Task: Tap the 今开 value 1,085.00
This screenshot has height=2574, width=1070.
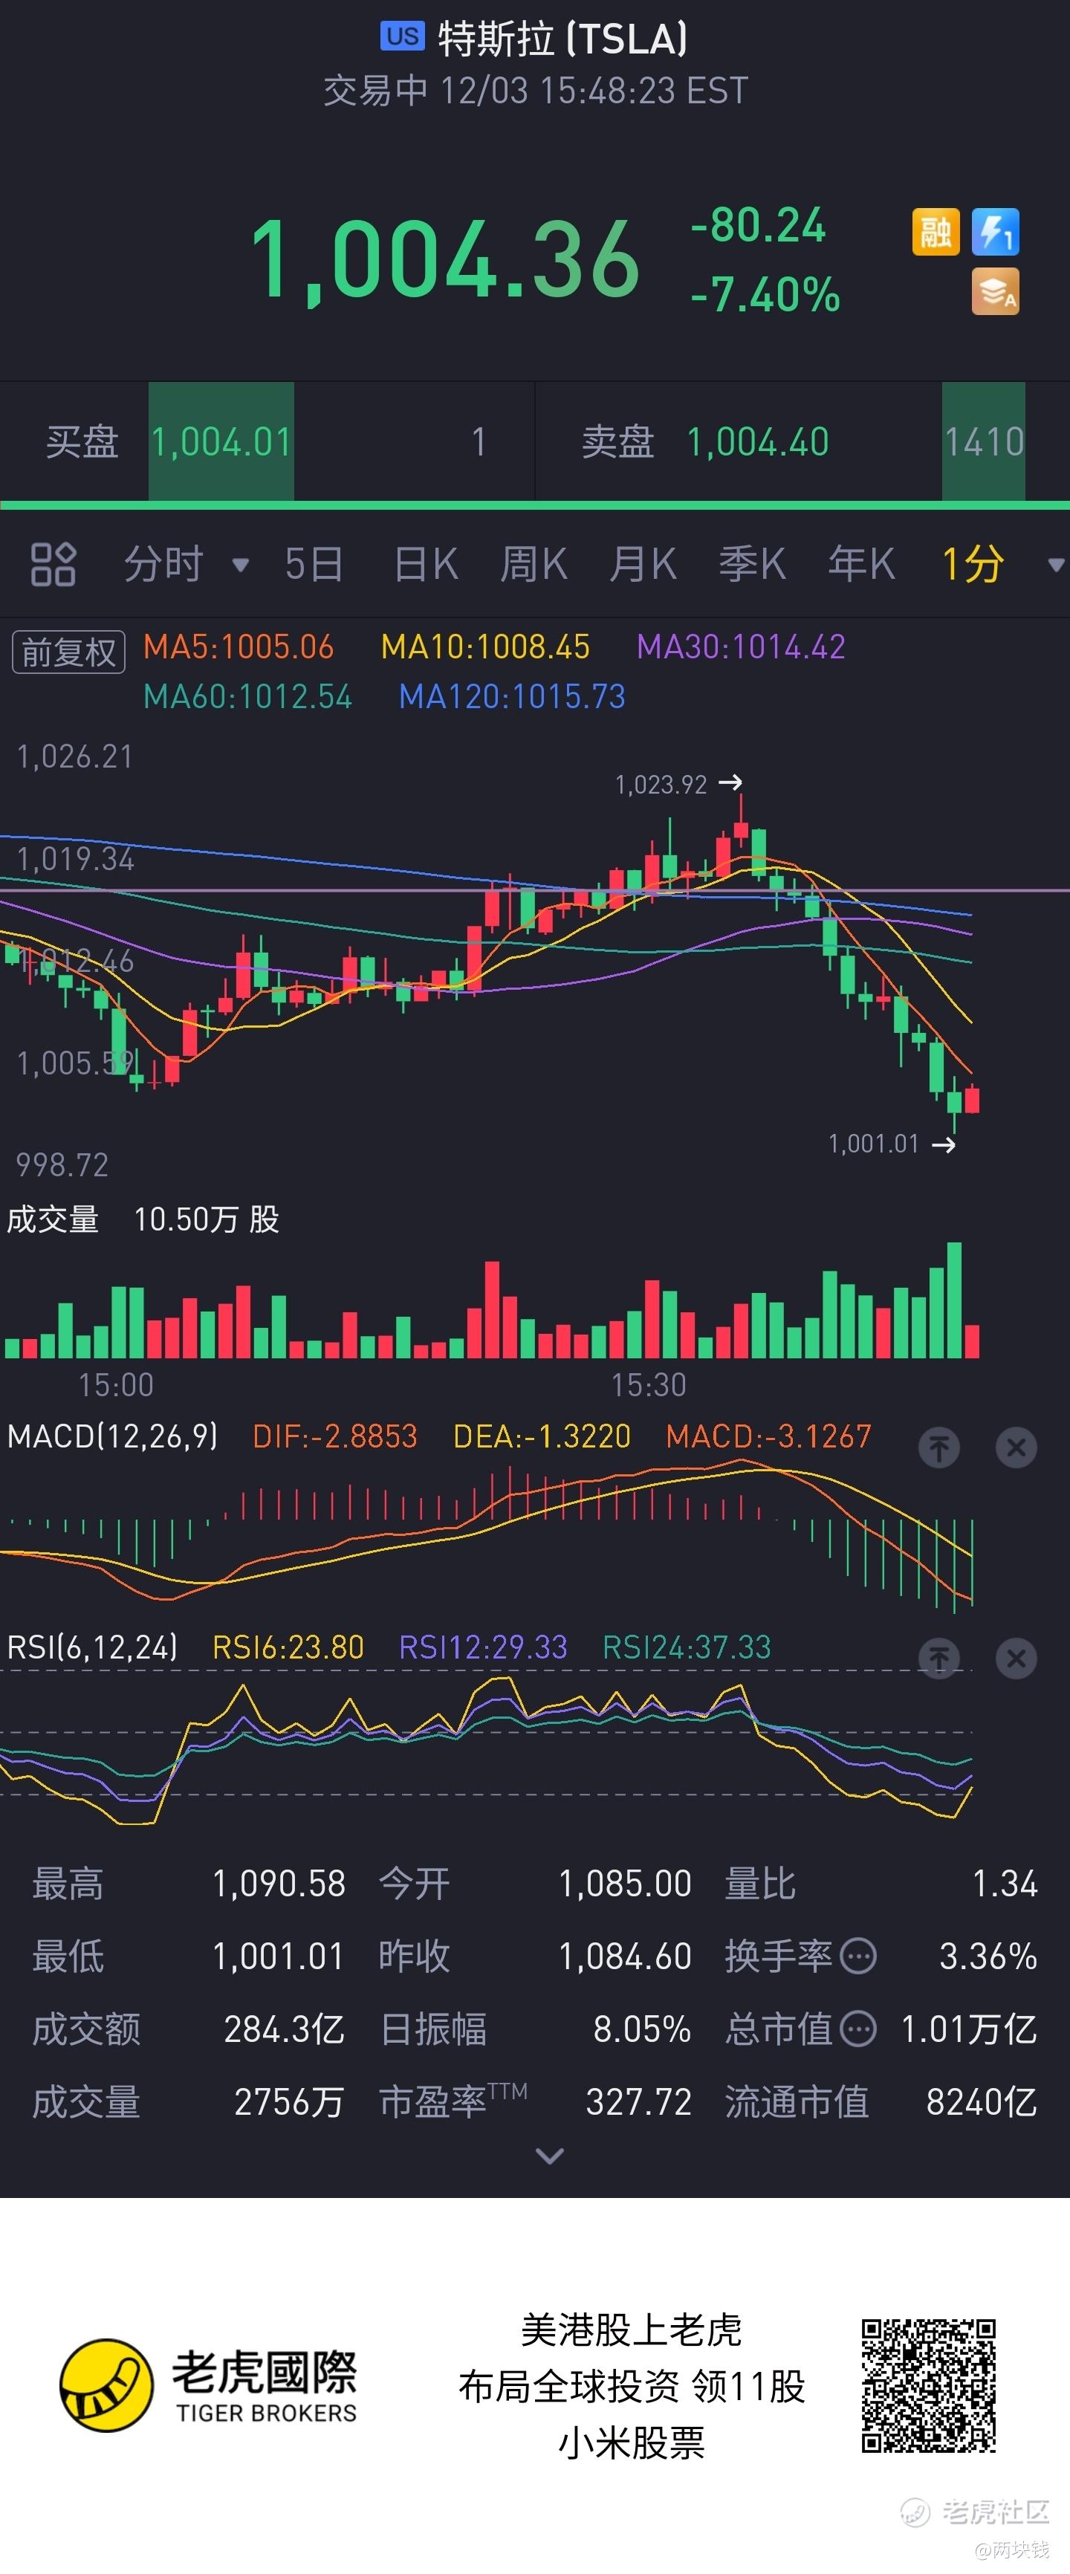Action: (624, 1884)
